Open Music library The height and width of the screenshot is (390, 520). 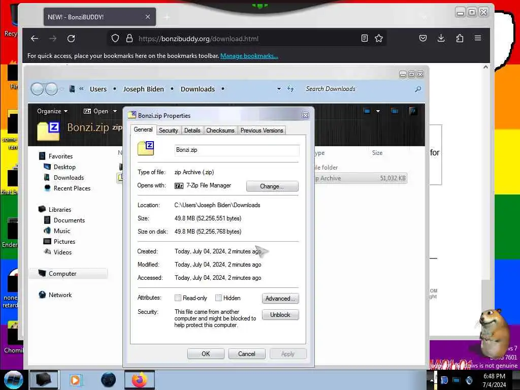pyautogui.click(x=61, y=231)
